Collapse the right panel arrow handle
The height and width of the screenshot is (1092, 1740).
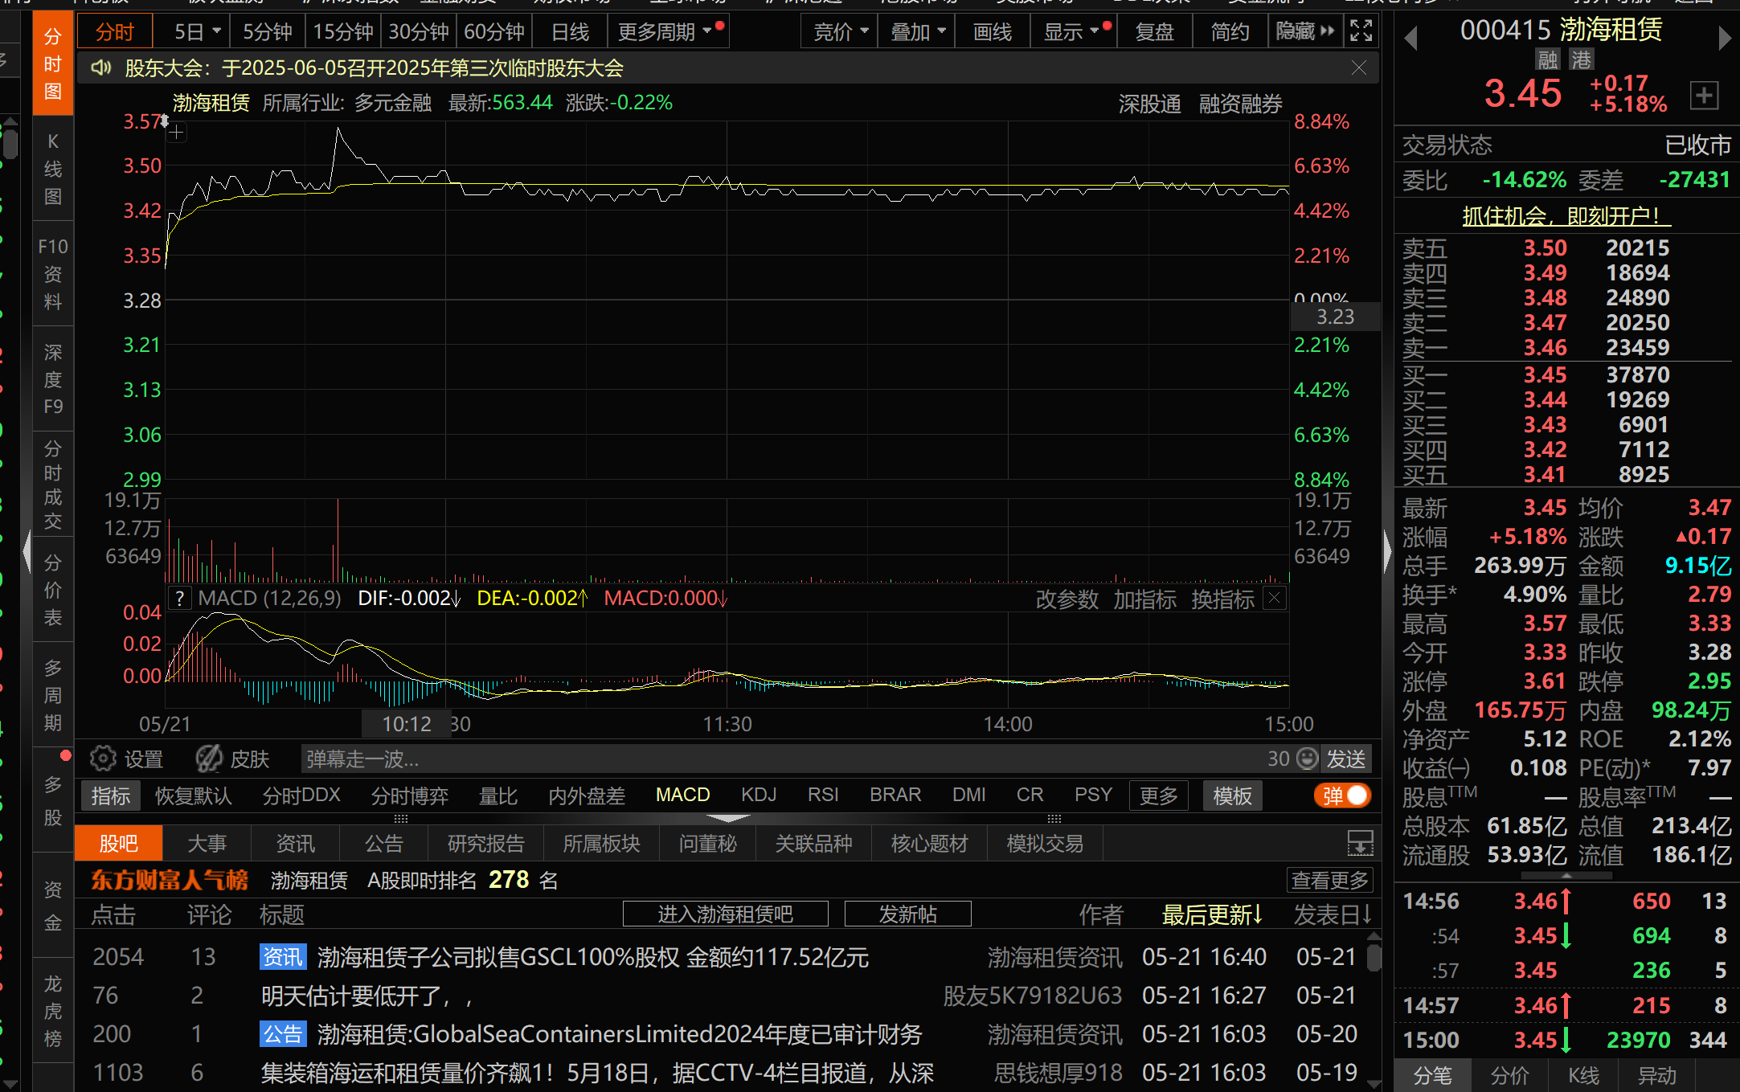point(1388,553)
